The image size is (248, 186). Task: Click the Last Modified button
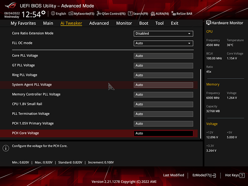174,175
